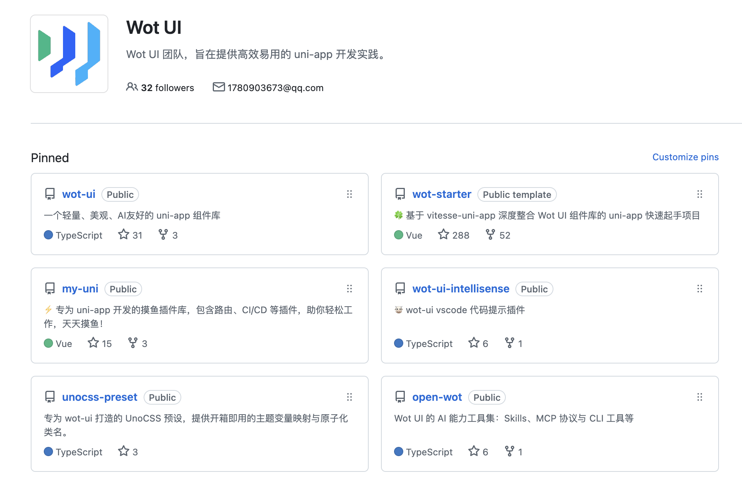Click the 1780903673@qq.com email address link
Viewport: 742px width, 488px height.
(x=275, y=88)
